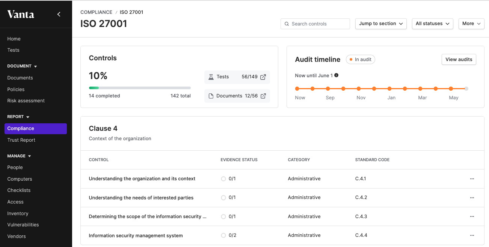Open 'Understanding the organization and its context' control
Viewport: 489px width, 247px height.
142,179
